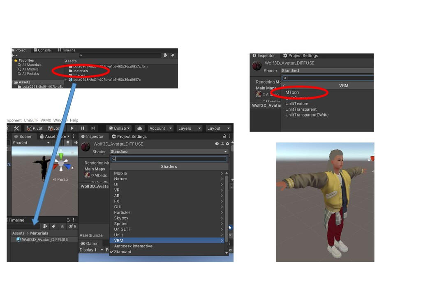Image resolution: width=421 pixels, height=298 pixels.
Task: Click the help icon for Wolf3D_Avatar_DIFFUSE material
Action: 217,144
